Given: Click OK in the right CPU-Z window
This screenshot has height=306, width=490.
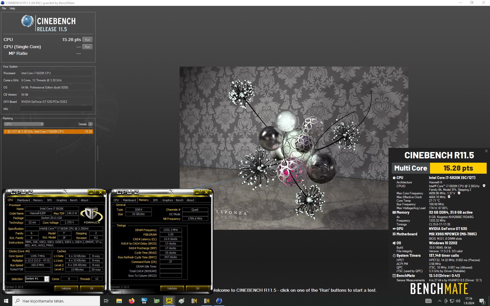Looking at the screenshot, I should pyautogui.click(x=198, y=288).
